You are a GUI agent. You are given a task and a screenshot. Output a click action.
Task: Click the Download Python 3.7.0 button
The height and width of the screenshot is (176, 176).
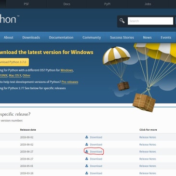tap(14, 62)
